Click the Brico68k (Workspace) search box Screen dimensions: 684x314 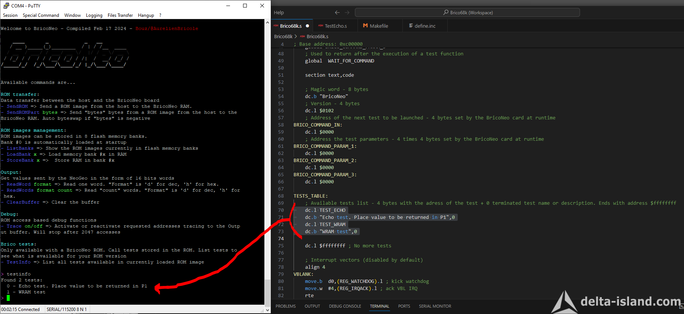point(467,12)
